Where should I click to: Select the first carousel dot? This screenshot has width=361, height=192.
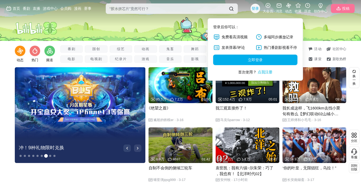coord(21,156)
